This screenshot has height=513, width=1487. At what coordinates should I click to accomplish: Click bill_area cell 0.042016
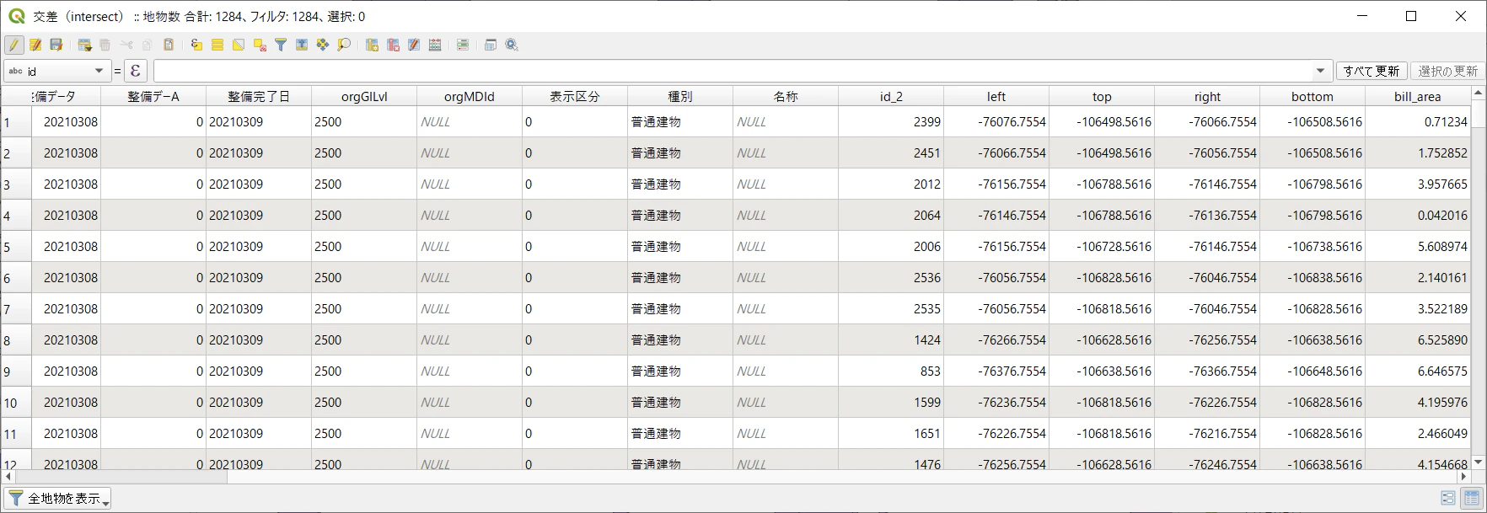[1418, 216]
